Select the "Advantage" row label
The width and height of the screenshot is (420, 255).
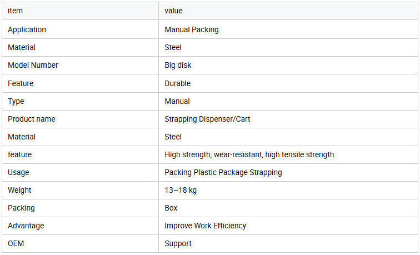point(26,226)
